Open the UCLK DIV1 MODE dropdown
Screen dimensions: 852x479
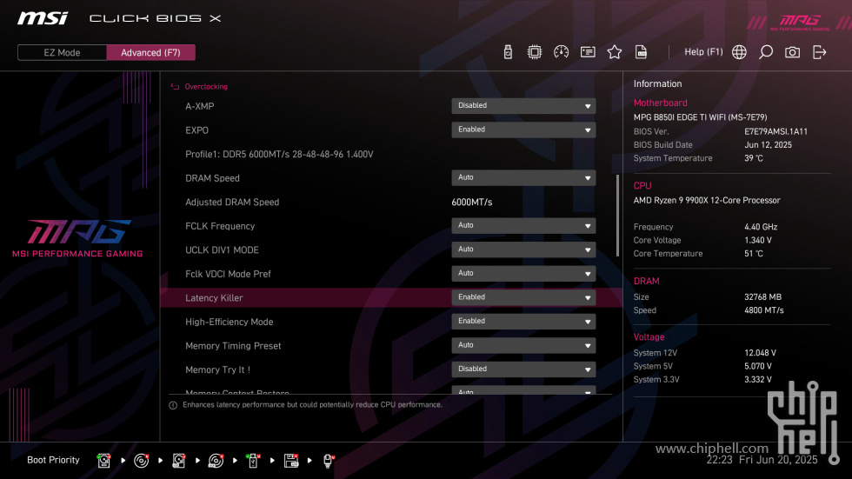point(523,249)
